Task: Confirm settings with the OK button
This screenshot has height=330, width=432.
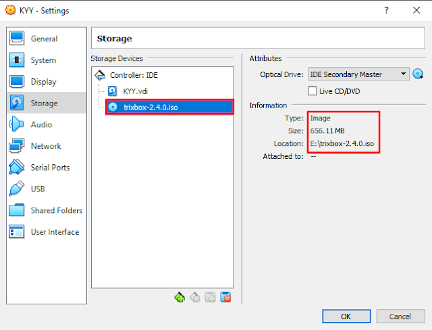Action: click(x=346, y=316)
